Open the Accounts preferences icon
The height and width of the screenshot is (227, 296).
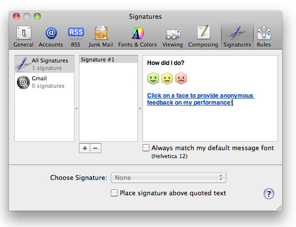pos(51,36)
